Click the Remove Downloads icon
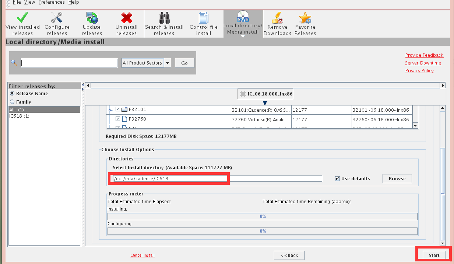This screenshot has width=454, height=264. coord(277,18)
